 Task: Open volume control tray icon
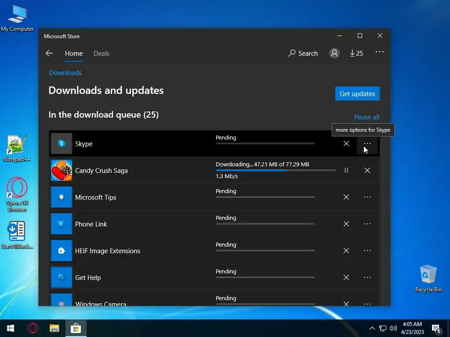pyautogui.click(x=393, y=328)
